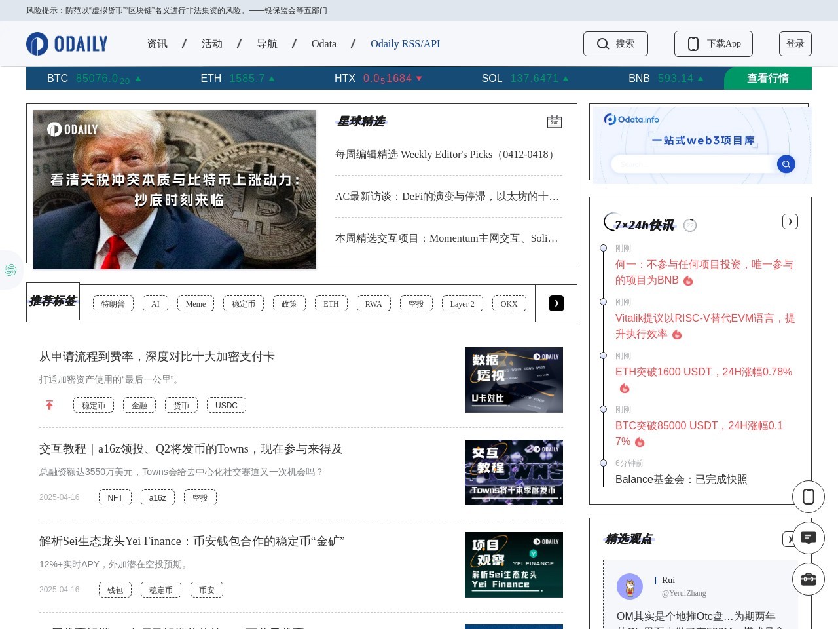This screenshot has width=838, height=629.
Task: Switch to the Odaily RSS/API tab
Action: (x=405, y=44)
